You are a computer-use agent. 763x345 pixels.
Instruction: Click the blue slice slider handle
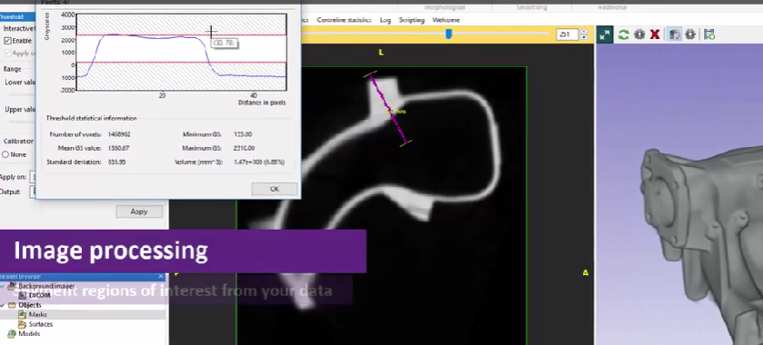coord(448,34)
